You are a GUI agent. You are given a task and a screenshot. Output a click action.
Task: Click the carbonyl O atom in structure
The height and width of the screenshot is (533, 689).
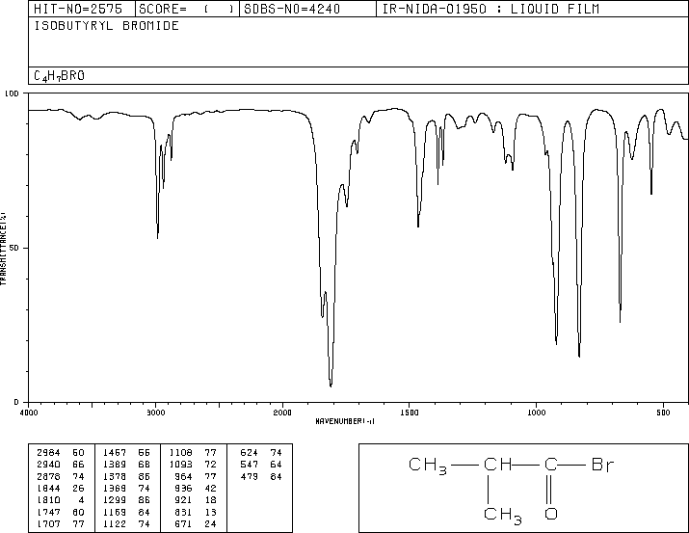[551, 513]
